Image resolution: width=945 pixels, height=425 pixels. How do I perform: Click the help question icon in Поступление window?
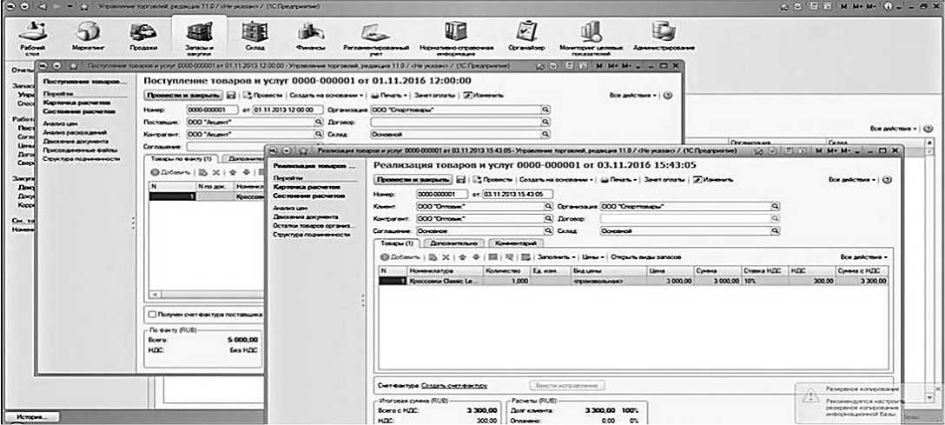click(x=667, y=96)
